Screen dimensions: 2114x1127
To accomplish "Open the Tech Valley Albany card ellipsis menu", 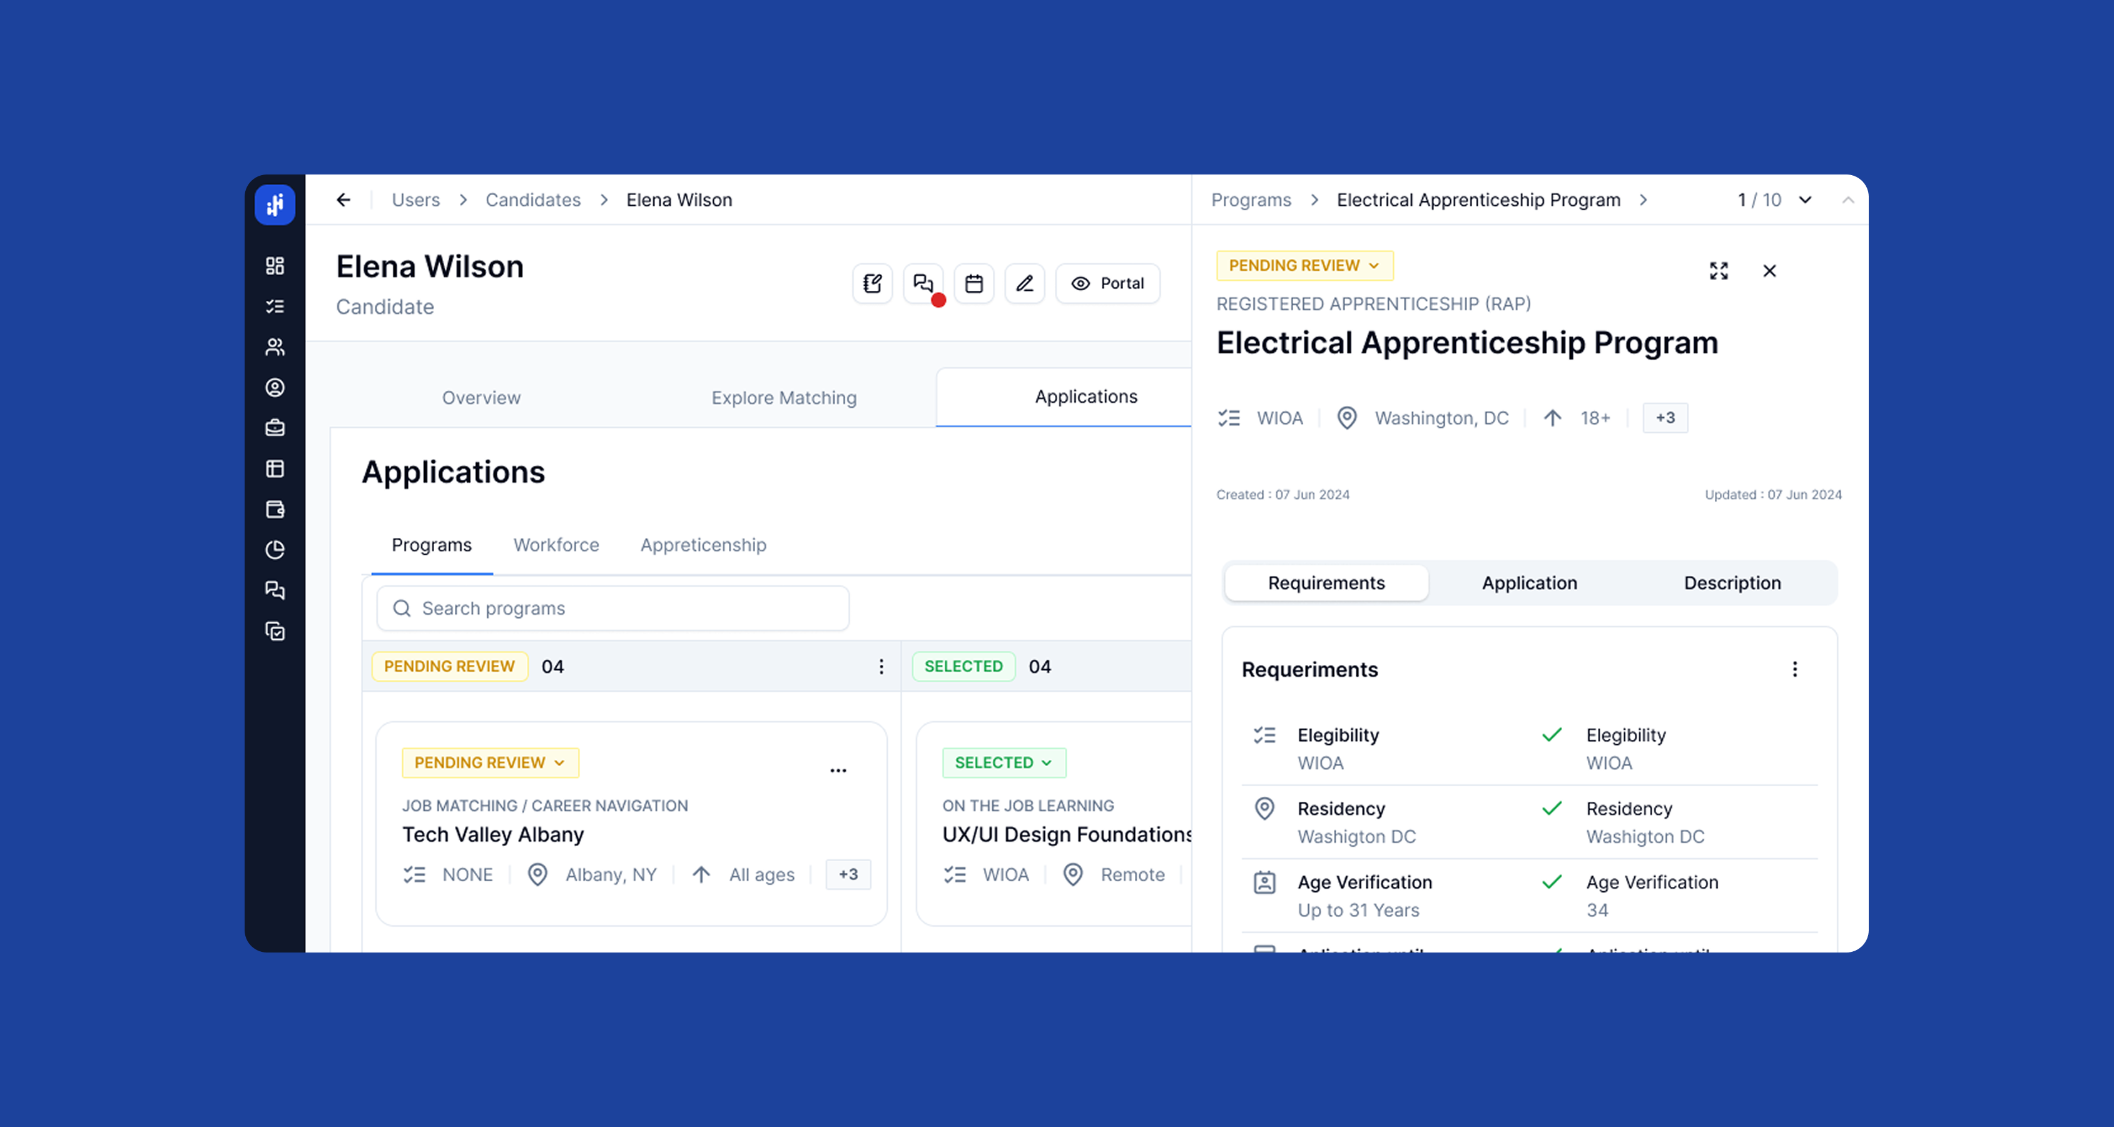I will (x=838, y=770).
